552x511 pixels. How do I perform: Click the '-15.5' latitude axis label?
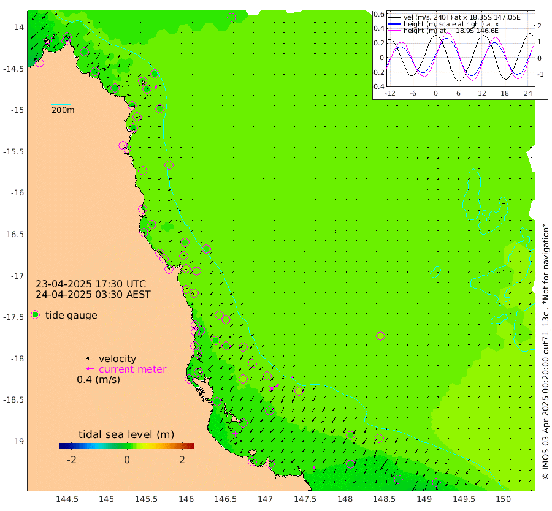pos(13,151)
